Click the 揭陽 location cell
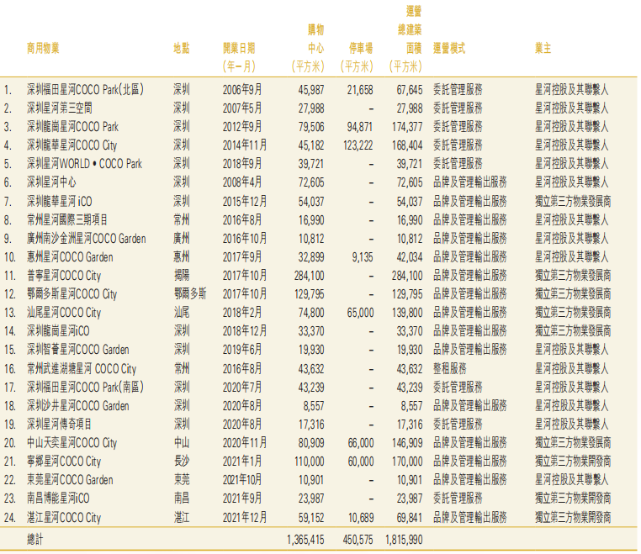Viewport: 641px width, 554px height. pos(181,275)
